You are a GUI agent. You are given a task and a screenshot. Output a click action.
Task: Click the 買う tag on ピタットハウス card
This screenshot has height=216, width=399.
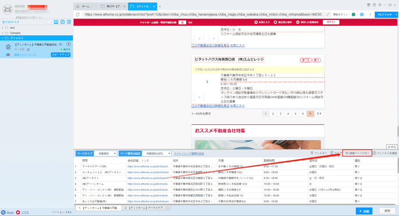coord(316,60)
